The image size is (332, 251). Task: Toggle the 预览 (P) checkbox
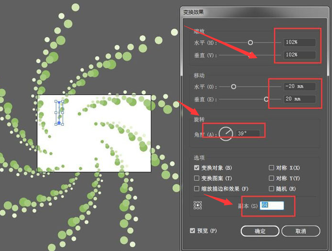(192, 230)
